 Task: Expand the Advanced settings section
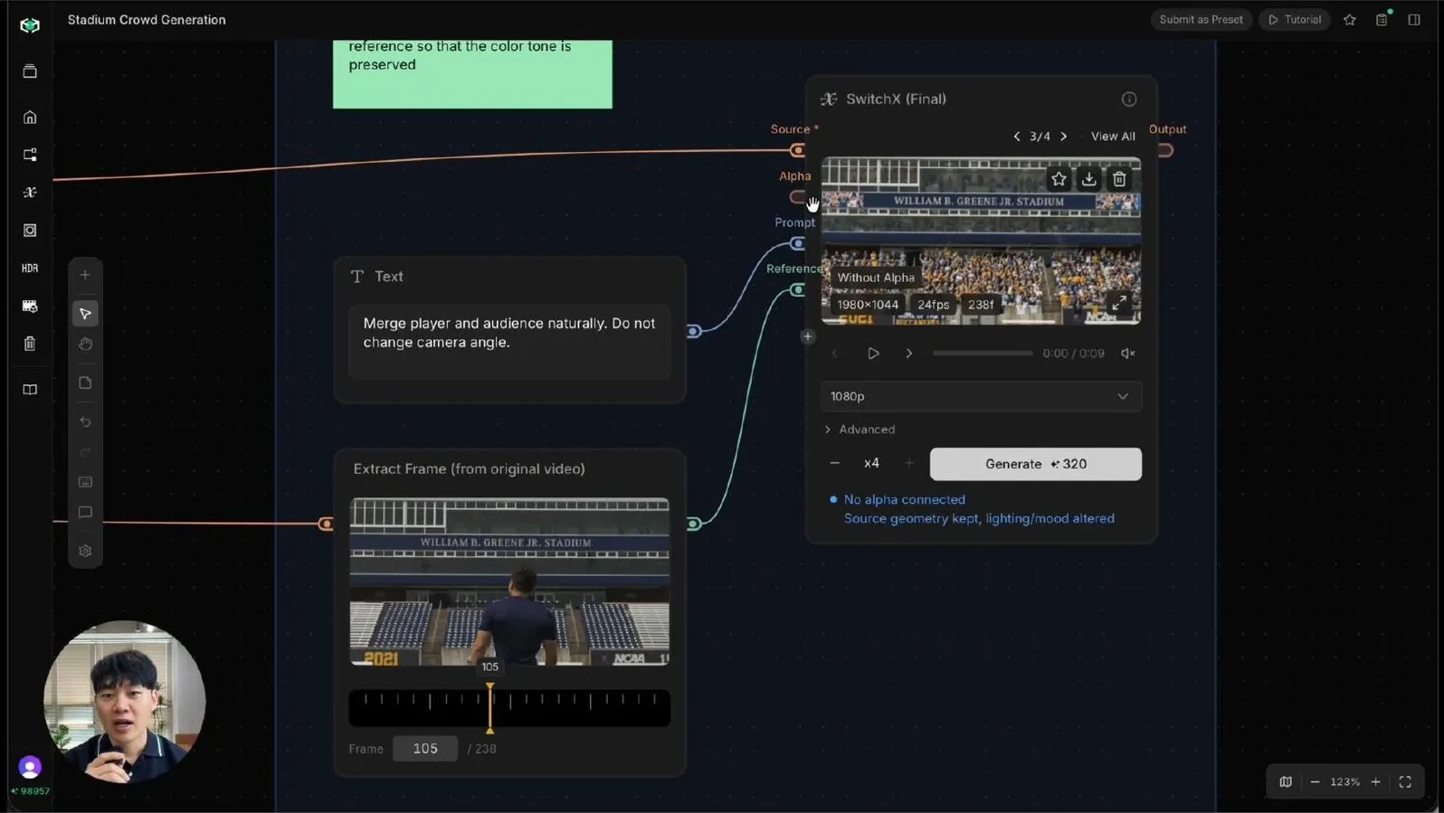pos(860,430)
